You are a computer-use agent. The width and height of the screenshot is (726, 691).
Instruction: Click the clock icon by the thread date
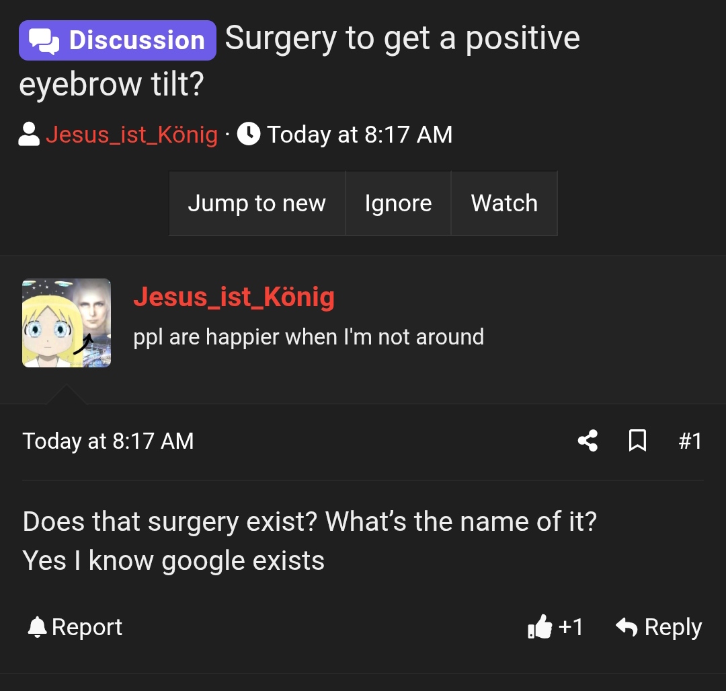pyautogui.click(x=249, y=134)
